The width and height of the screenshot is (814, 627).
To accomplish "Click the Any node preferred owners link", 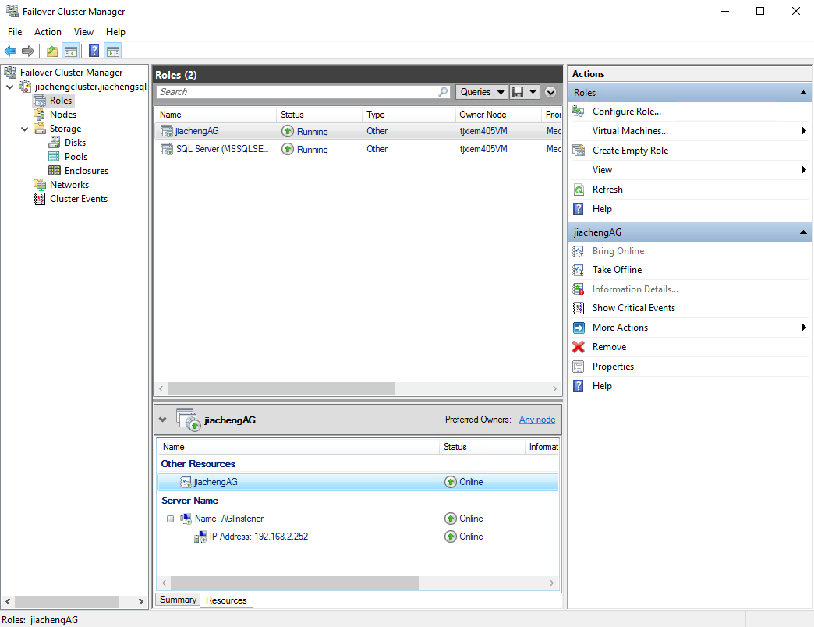I will (537, 420).
